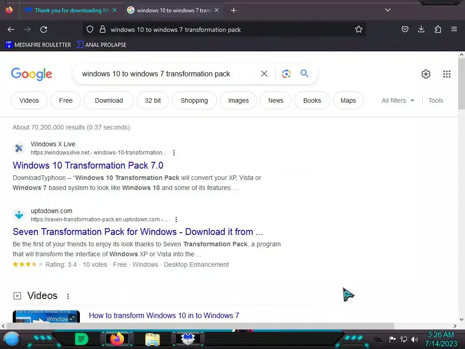Click the vertical scrollbar thumb
Image resolution: width=465 pixels, height=349 pixels.
point(461,84)
